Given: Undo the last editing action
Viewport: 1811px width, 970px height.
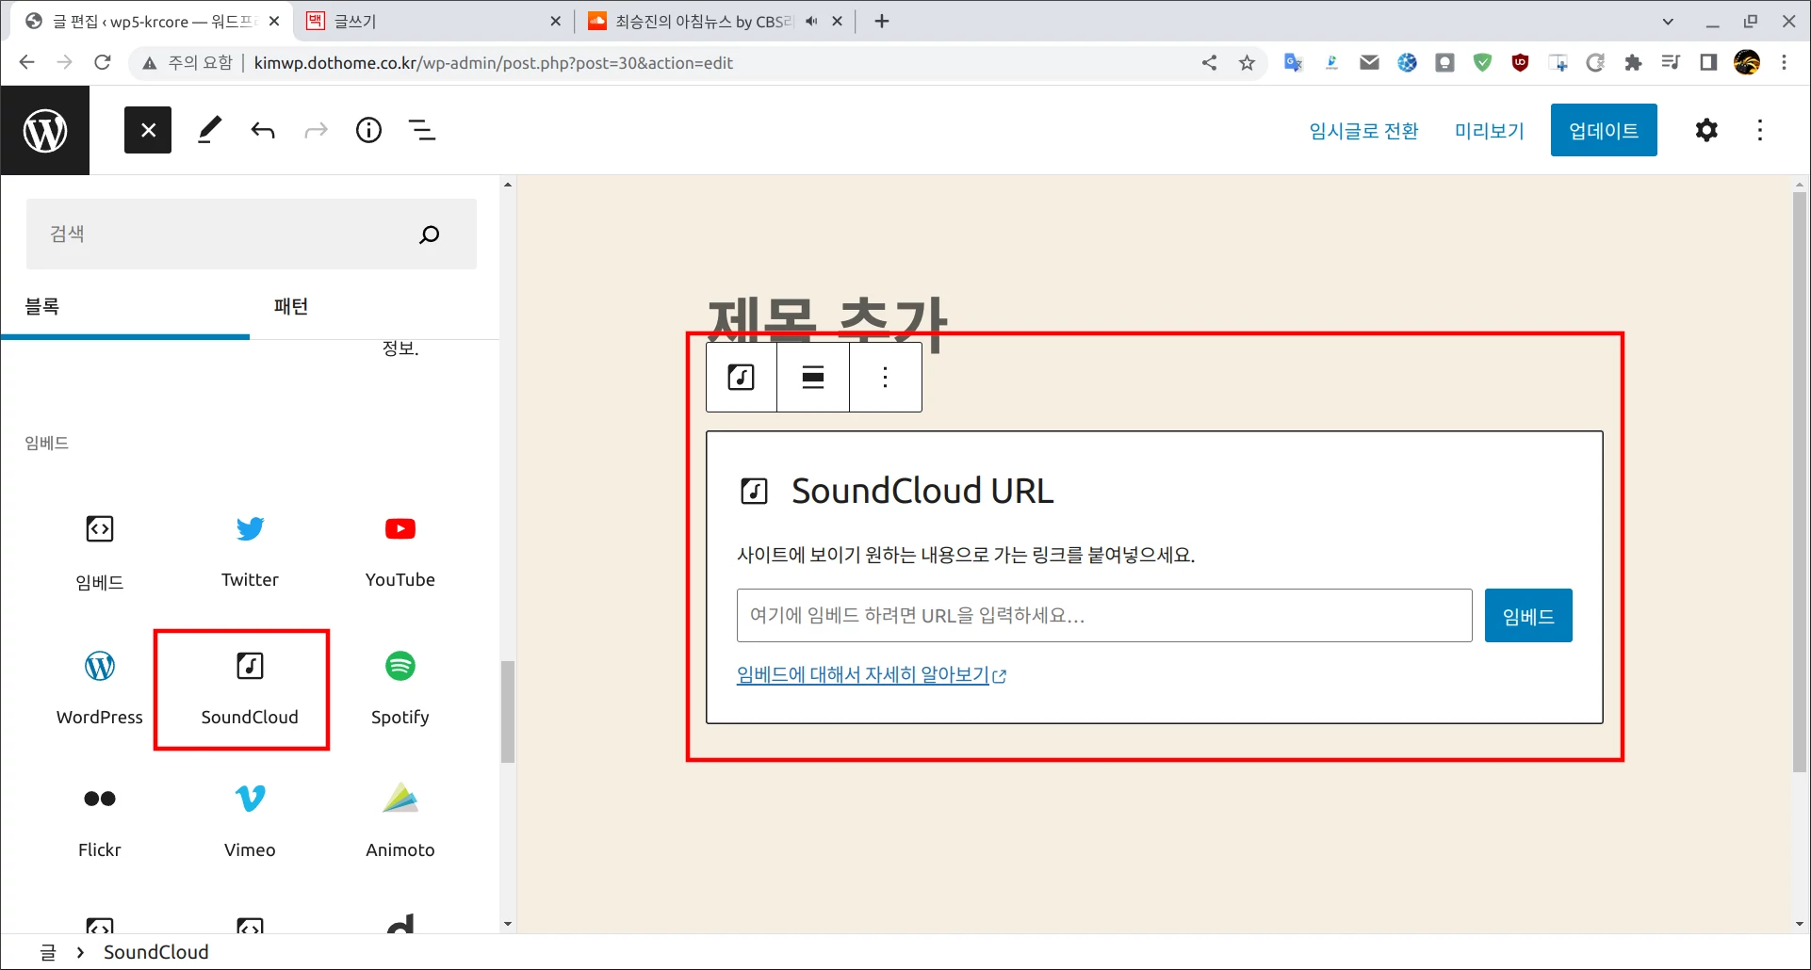Looking at the screenshot, I should [x=263, y=130].
